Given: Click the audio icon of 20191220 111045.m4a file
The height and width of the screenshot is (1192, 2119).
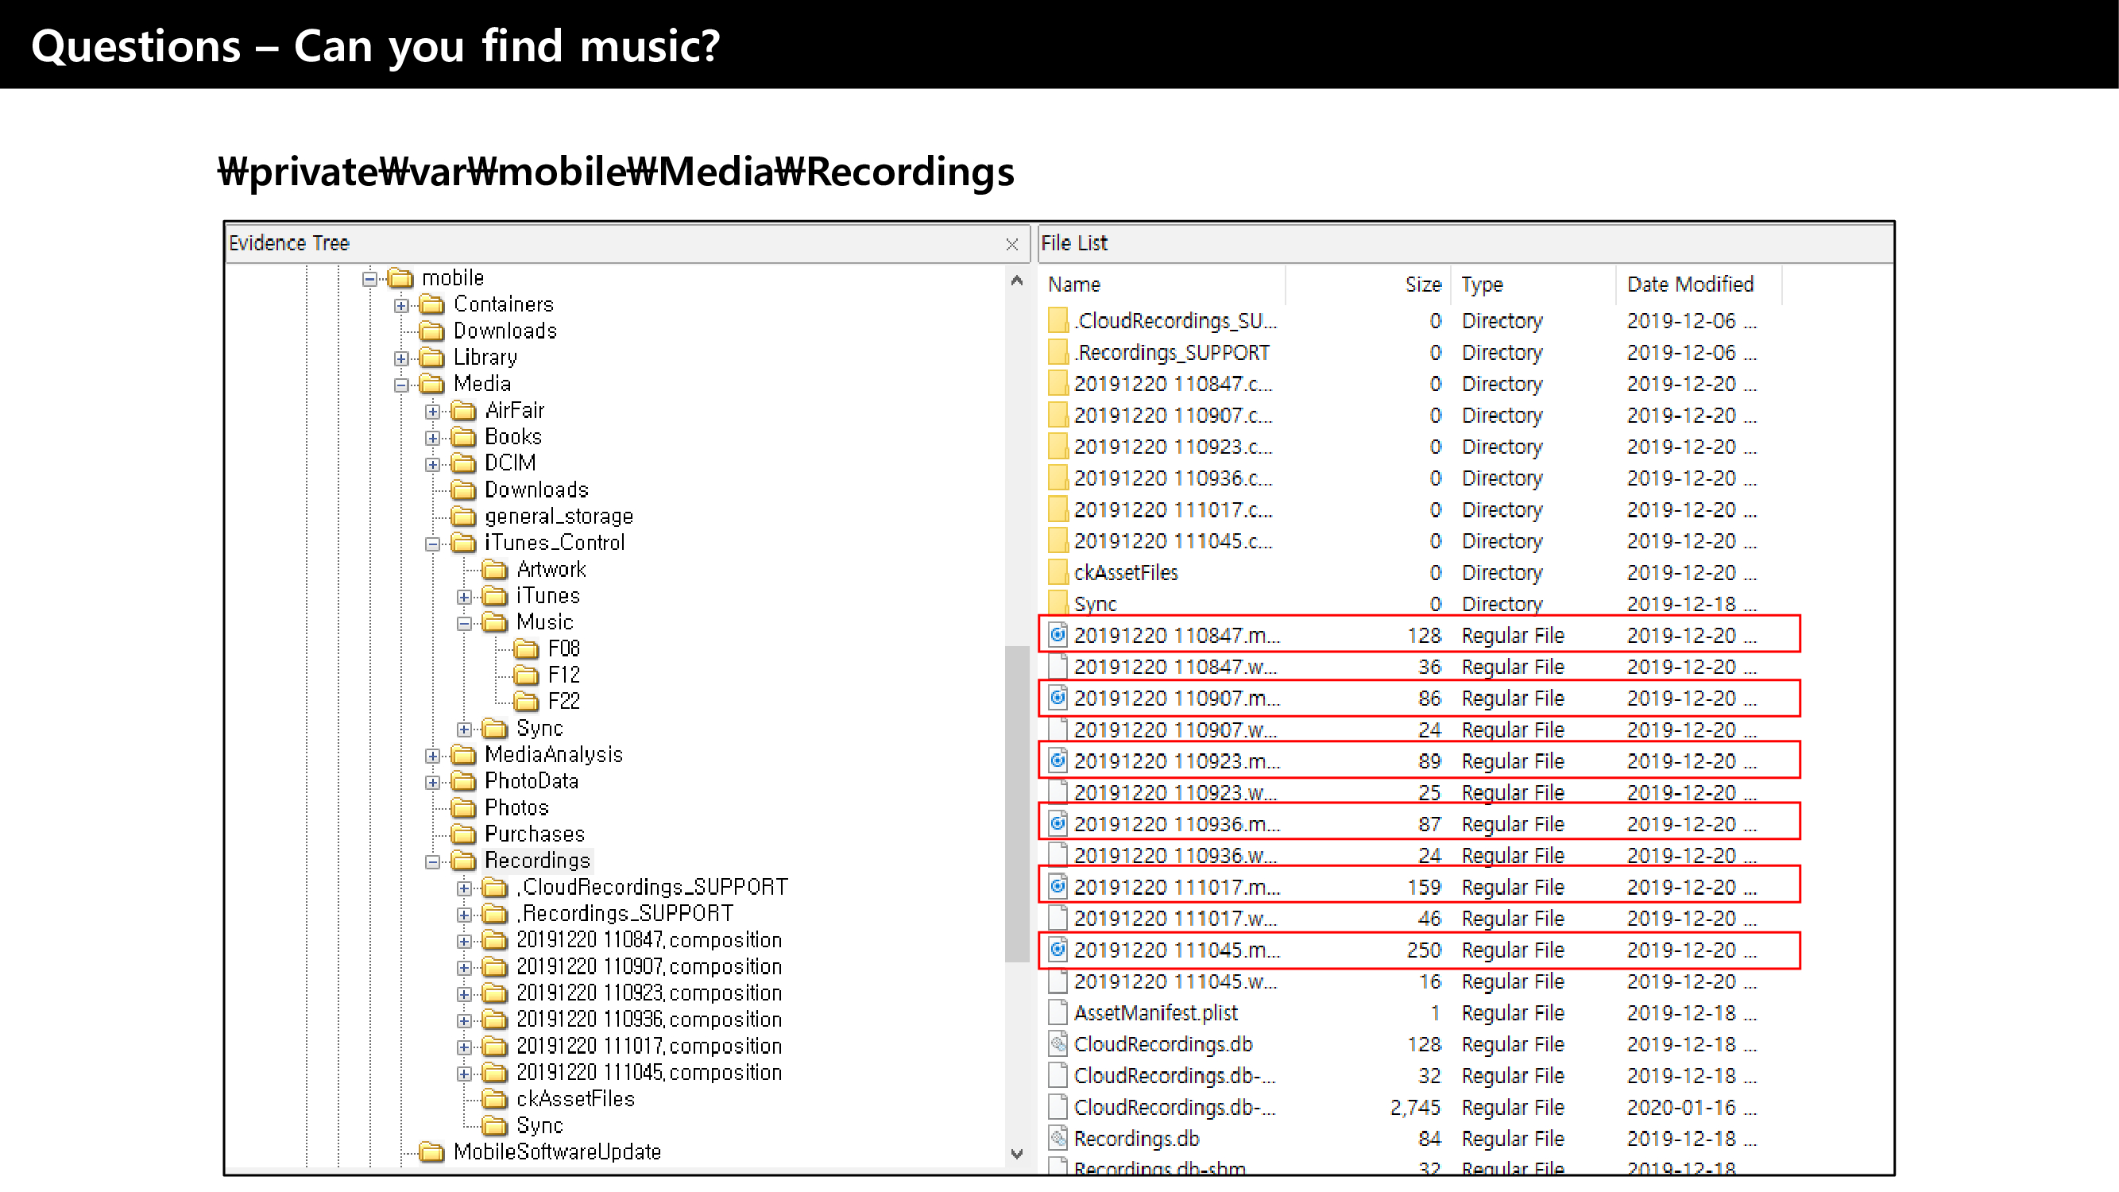Looking at the screenshot, I should [x=1058, y=950].
